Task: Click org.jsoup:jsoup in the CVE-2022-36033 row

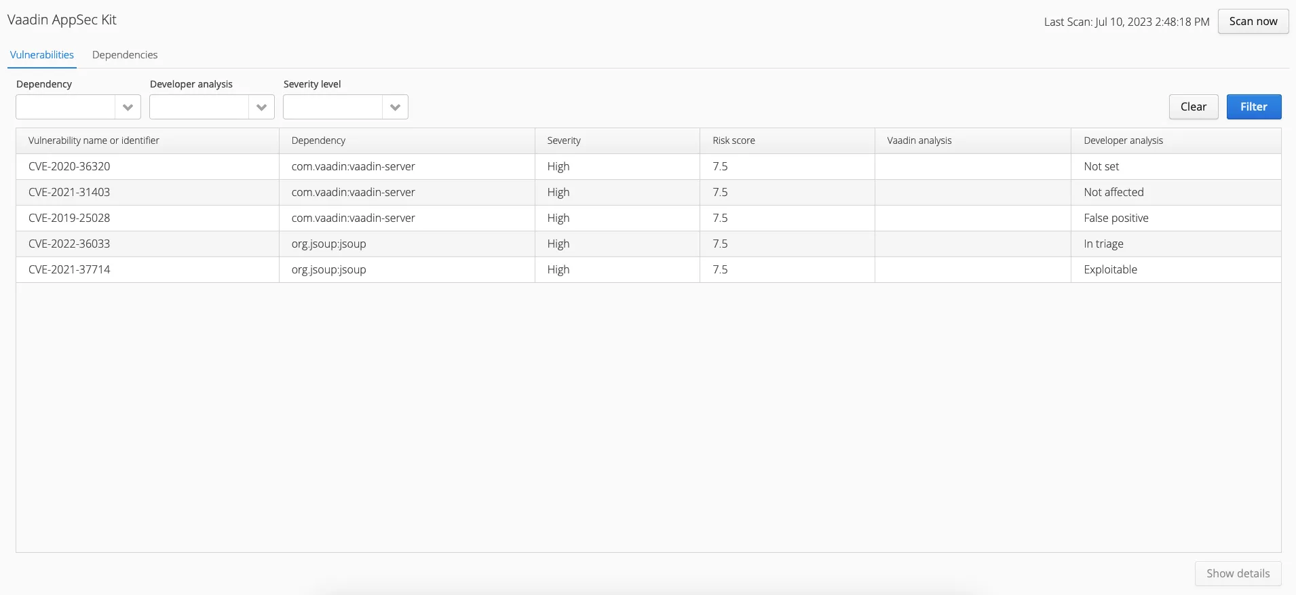Action: [328, 244]
